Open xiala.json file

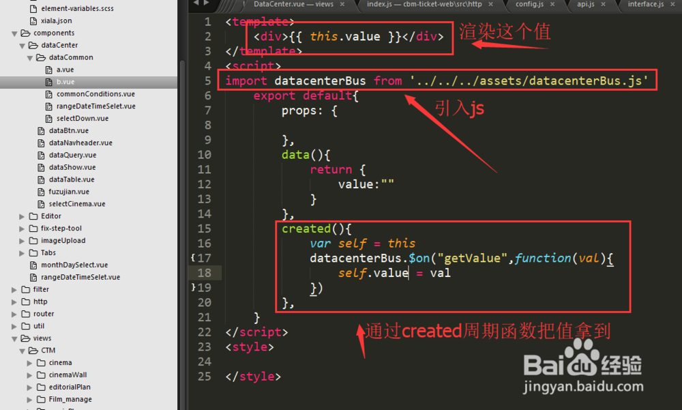coord(56,20)
